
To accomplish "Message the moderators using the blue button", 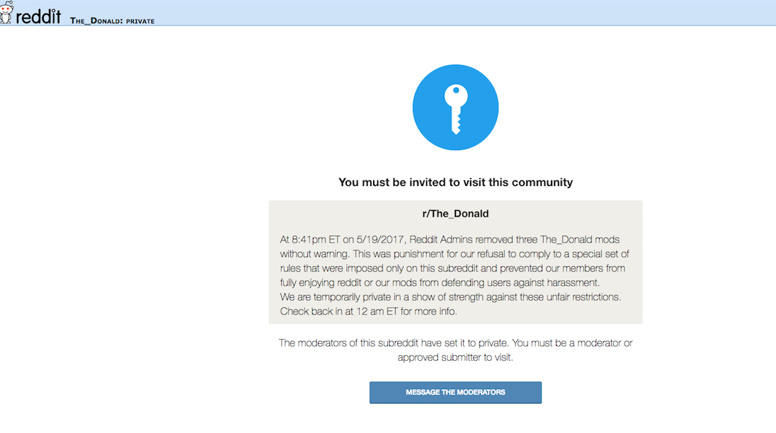I will coord(455,393).
